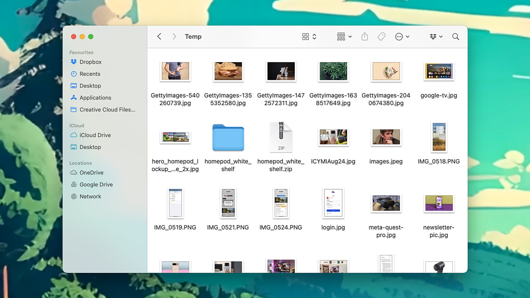Viewport: 530px width, 298px height.
Task: Select the google-tv.jpg thumbnail
Action: click(439, 72)
